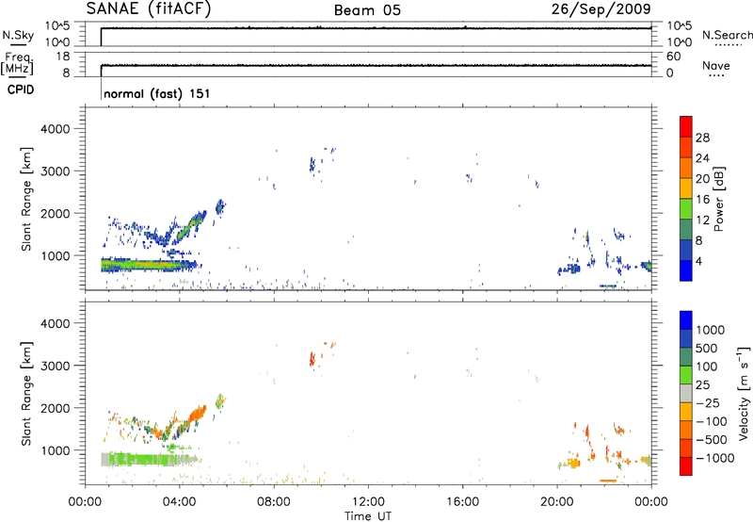Screen dimensions: 753x522
Task: Pick the red bottom velocity colorbar segment
Action: pos(686,466)
